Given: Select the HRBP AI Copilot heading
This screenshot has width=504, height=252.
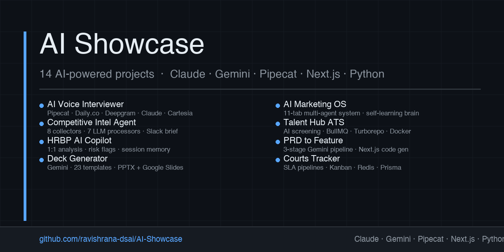Looking at the screenshot, I should point(79,141).
